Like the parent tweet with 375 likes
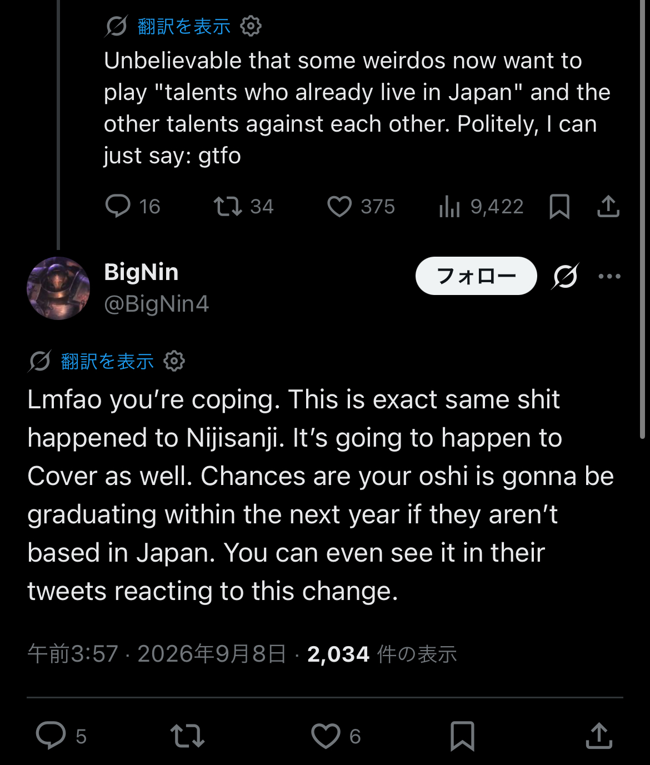The image size is (650, 765). pos(339,207)
